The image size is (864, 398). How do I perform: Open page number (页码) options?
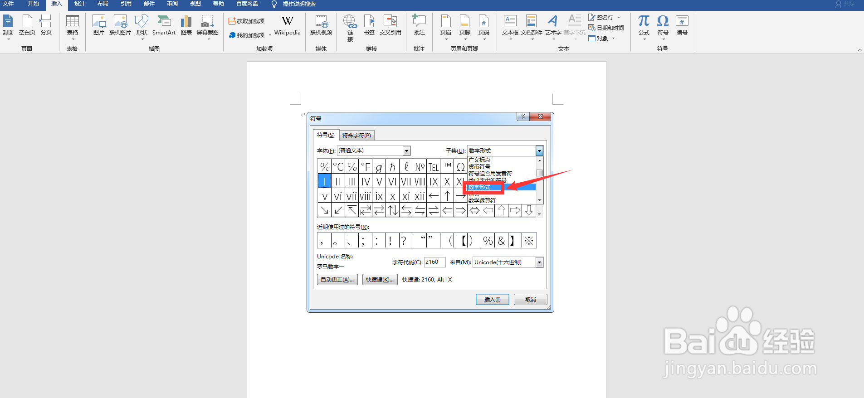point(484,27)
